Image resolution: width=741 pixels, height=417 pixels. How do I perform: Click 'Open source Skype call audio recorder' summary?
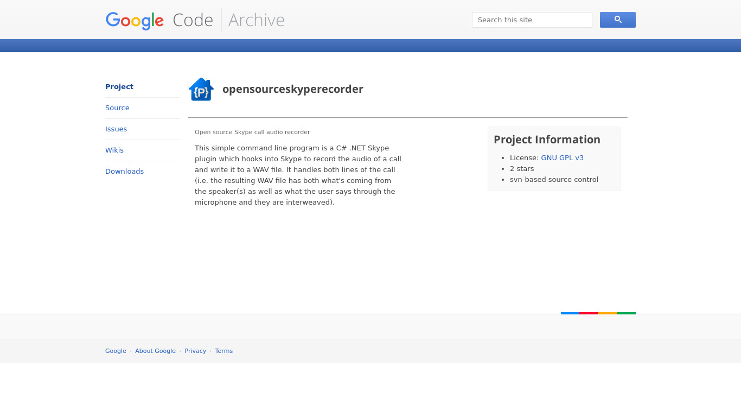click(x=252, y=132)
